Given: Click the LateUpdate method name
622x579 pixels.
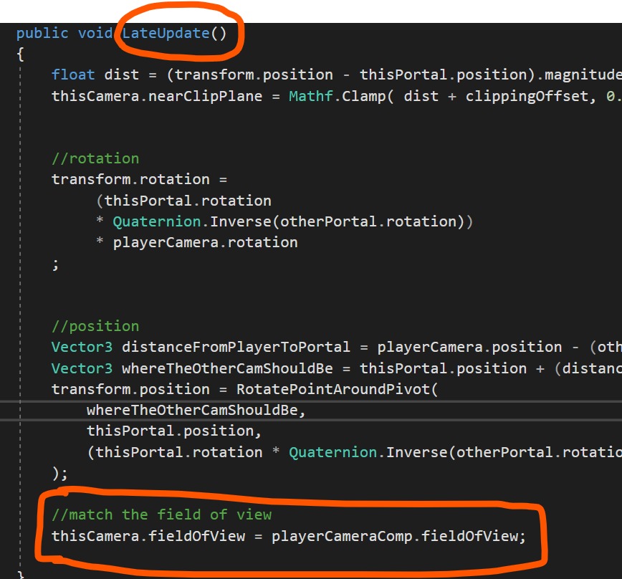Looking at the screenshot, I should point(166,34).
